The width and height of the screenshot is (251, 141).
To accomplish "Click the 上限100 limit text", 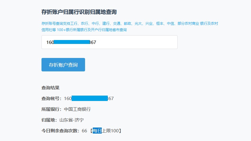I will [x=111, y=131].
